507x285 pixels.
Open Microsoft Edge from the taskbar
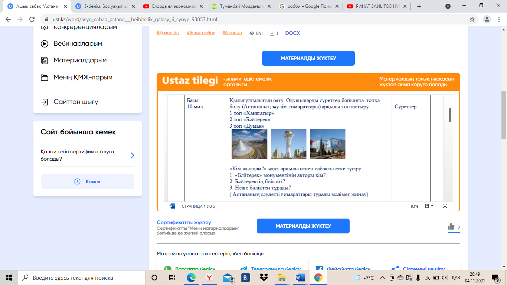click(x=191, y=278)
